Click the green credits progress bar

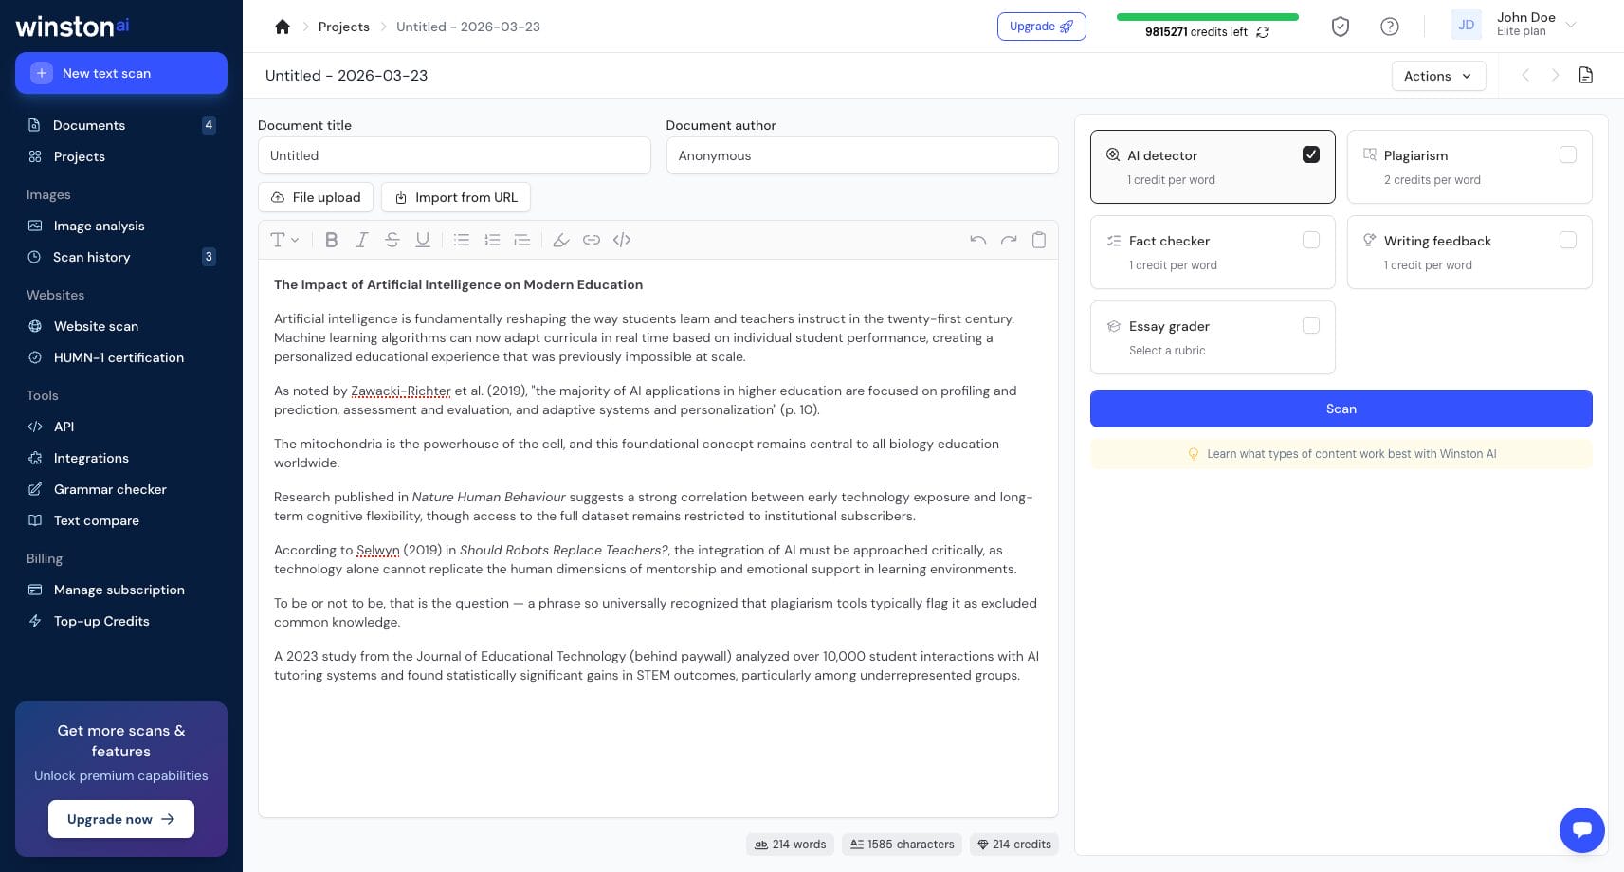coord(1207,17)
